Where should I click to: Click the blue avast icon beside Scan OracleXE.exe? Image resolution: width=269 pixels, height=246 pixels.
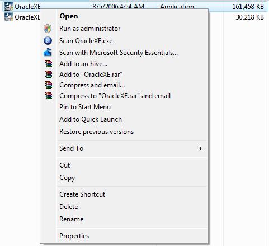pyautogui.click(x=48, y=40)
